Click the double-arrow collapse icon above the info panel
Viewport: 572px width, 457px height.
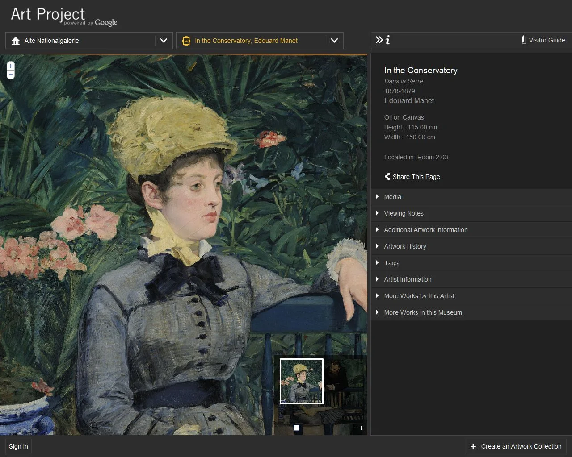tap(379, 39)
